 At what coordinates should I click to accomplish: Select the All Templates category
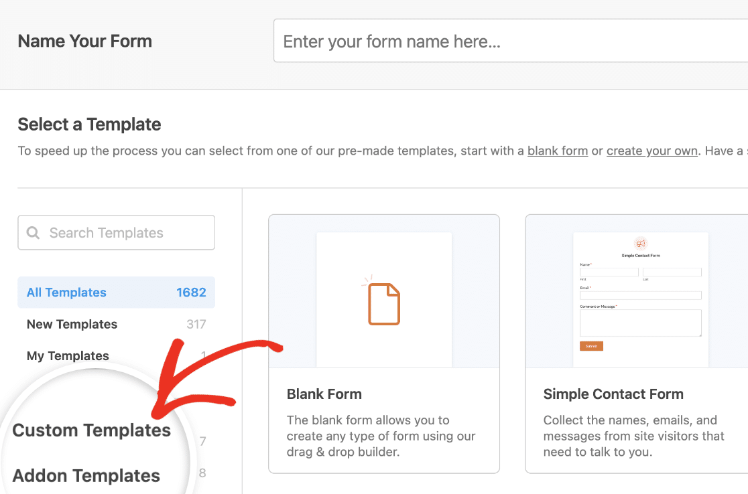[117, 293]
